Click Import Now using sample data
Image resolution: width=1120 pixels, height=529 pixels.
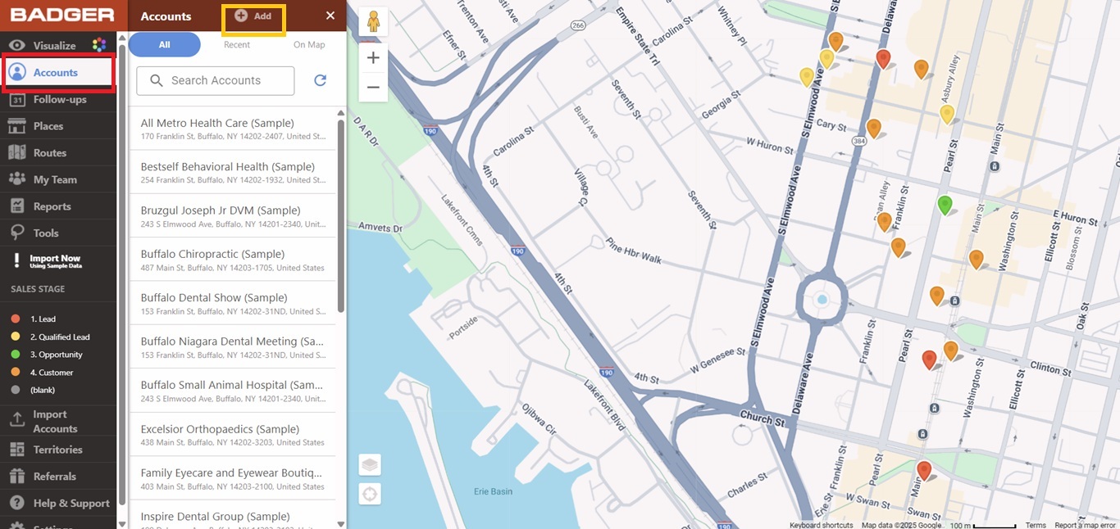54,261
